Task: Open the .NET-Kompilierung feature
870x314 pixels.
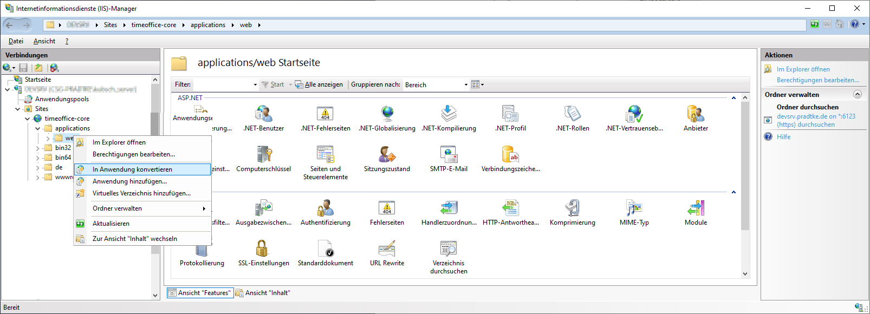Action: (x=449, y=119)
